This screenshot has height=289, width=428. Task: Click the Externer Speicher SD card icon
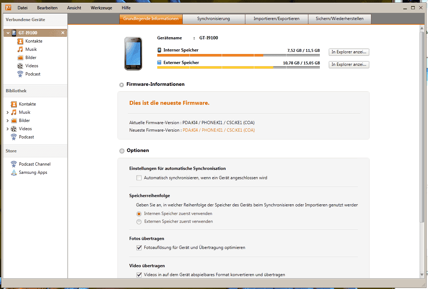(x=159, y=63)
